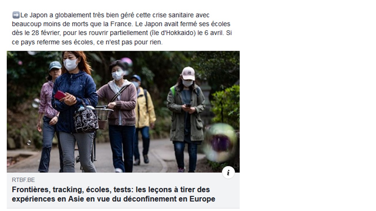Click the RTBF.BE source label
Image resolution: width=376 pixels, height=211 pixels.
click(x=23, y=180)
